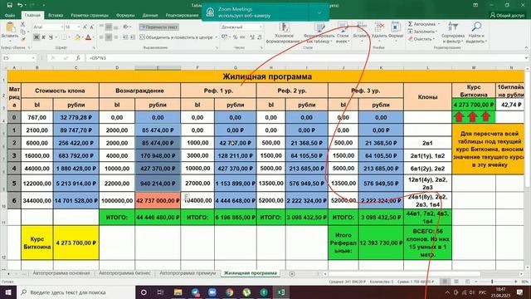Screen dimensions: 531x299
Task: Click the Increase Decimal icon
Action: click(252, 37)
